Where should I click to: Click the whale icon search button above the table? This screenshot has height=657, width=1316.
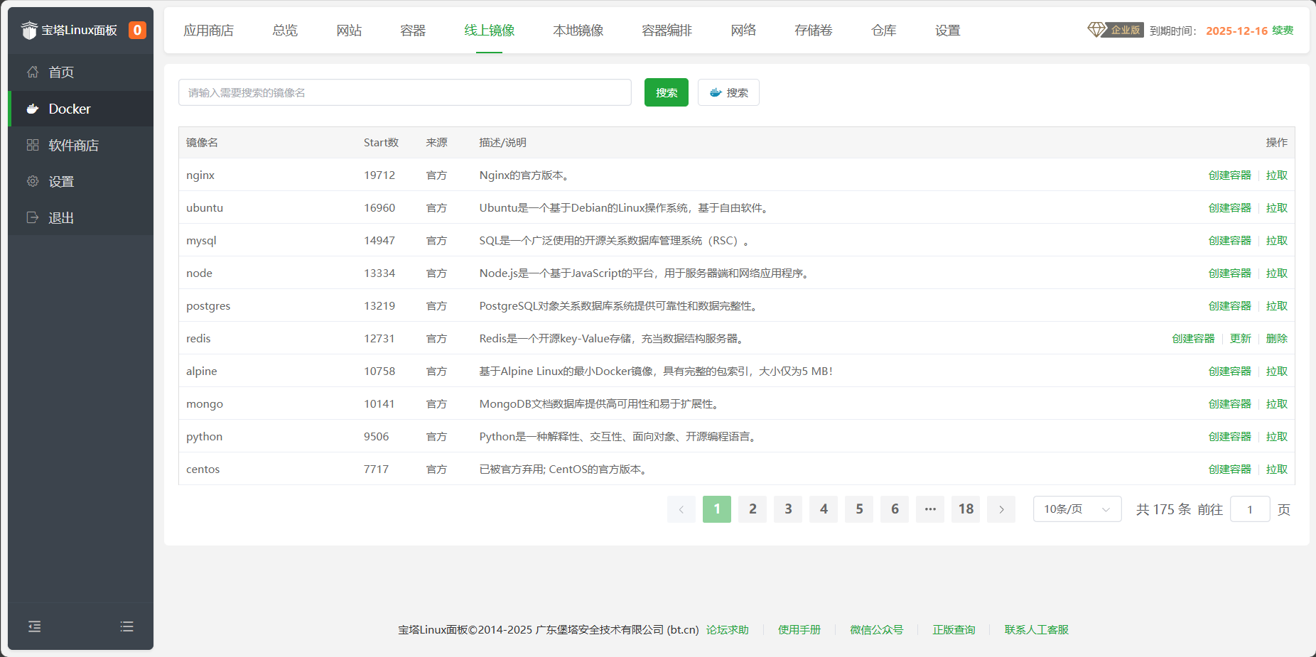pos(728,92)
